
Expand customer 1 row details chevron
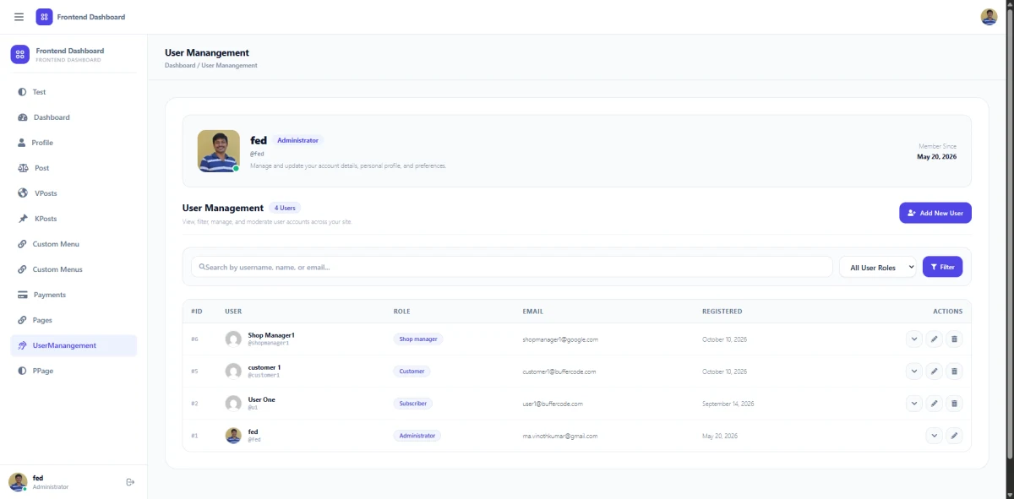coord(914,372)
